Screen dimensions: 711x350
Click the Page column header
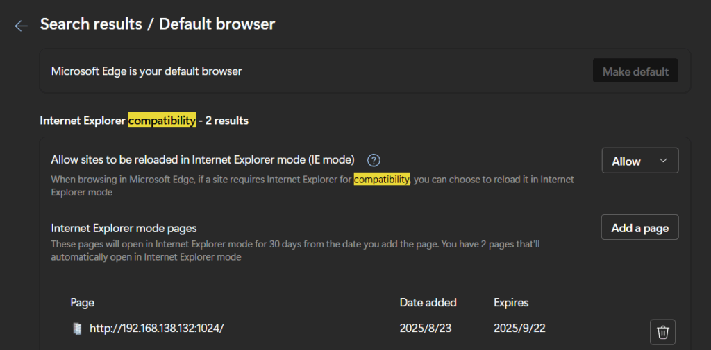[x=83, y=303]
